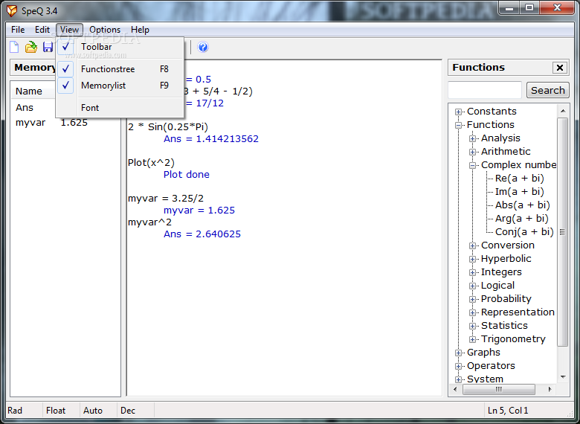Click the tree's vertical scrollbar thumb
The image size is (580, 424).
pyautogui.click(x=563, y=232)
